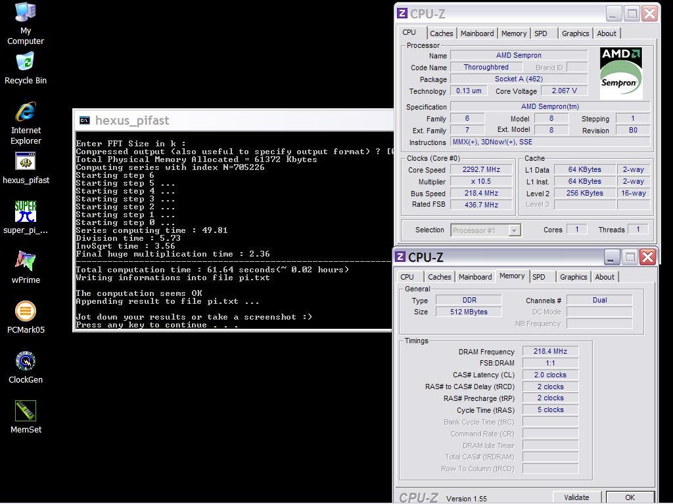The height and width of the screenshot is (504, 673).
Task: Open Graphics tab in lower CPU-Z window
Action: [x=573, y=277]
